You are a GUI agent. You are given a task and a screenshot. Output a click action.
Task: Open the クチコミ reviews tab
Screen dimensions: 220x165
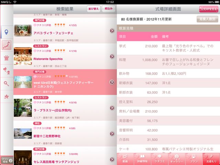pyautogui.click(x=159, y=159)
